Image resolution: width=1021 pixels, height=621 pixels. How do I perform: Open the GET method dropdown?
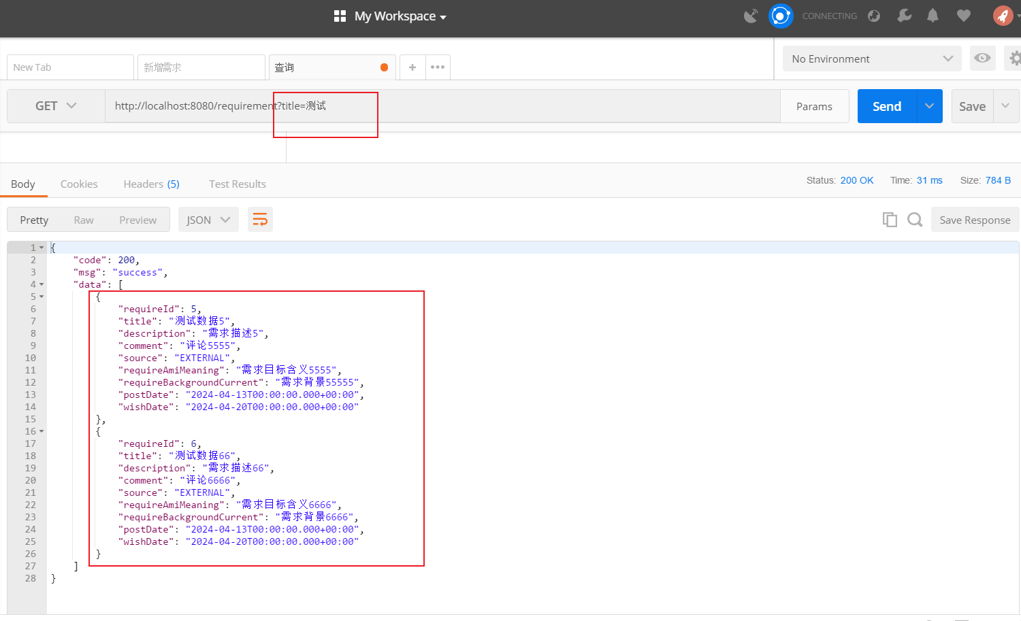click(56, 106)
